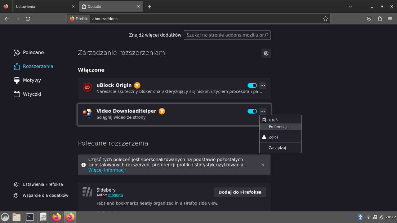Disable the uBlock Origin toggle
This screenshot has width=397, height=223.
(252, 85)
